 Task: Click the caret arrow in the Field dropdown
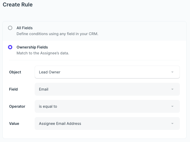(172, 89)
